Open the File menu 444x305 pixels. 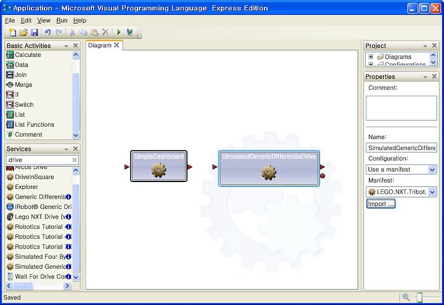[x=10, y=20]
